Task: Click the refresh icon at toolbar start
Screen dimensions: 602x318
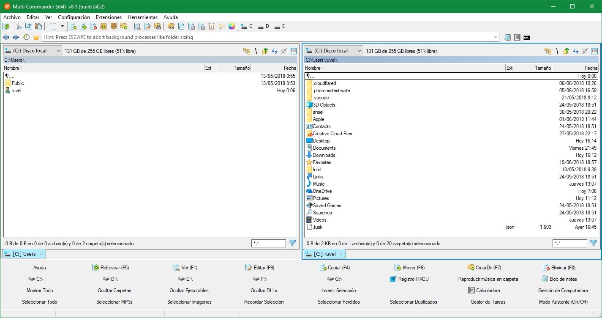Action: coord(6,26)
